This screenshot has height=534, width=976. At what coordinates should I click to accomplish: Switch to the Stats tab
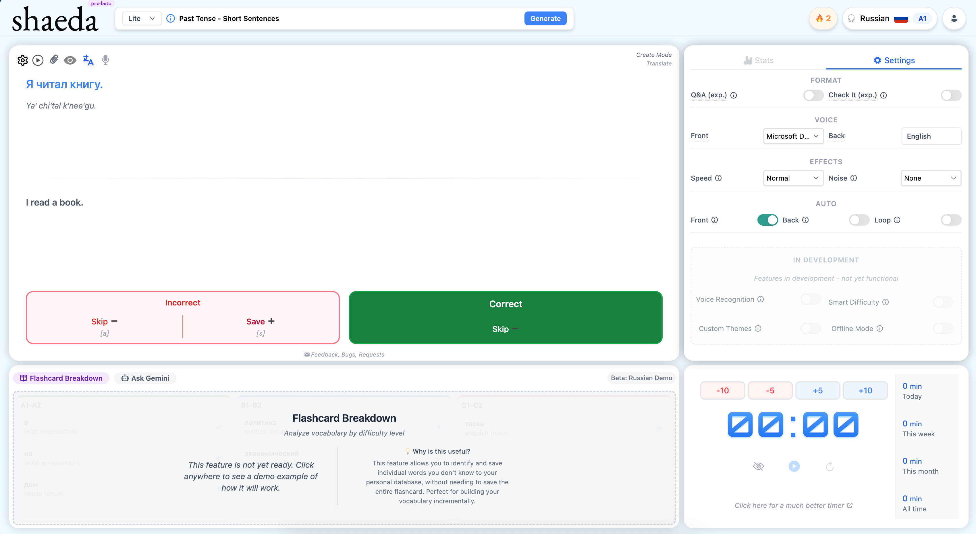(x=759, y=60)
